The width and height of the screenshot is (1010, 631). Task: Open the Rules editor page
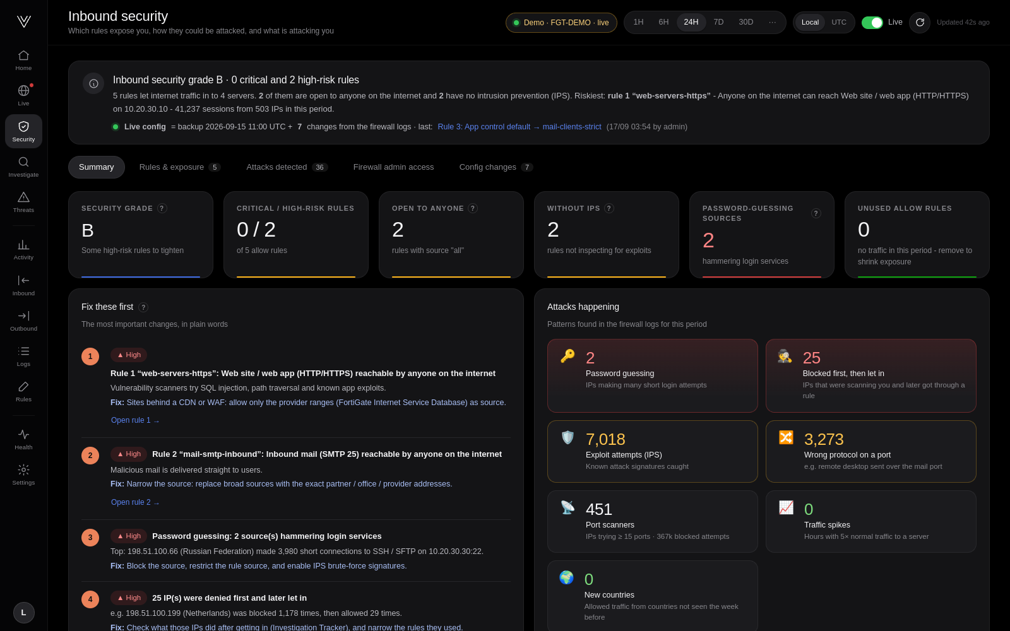pos(23,392)
